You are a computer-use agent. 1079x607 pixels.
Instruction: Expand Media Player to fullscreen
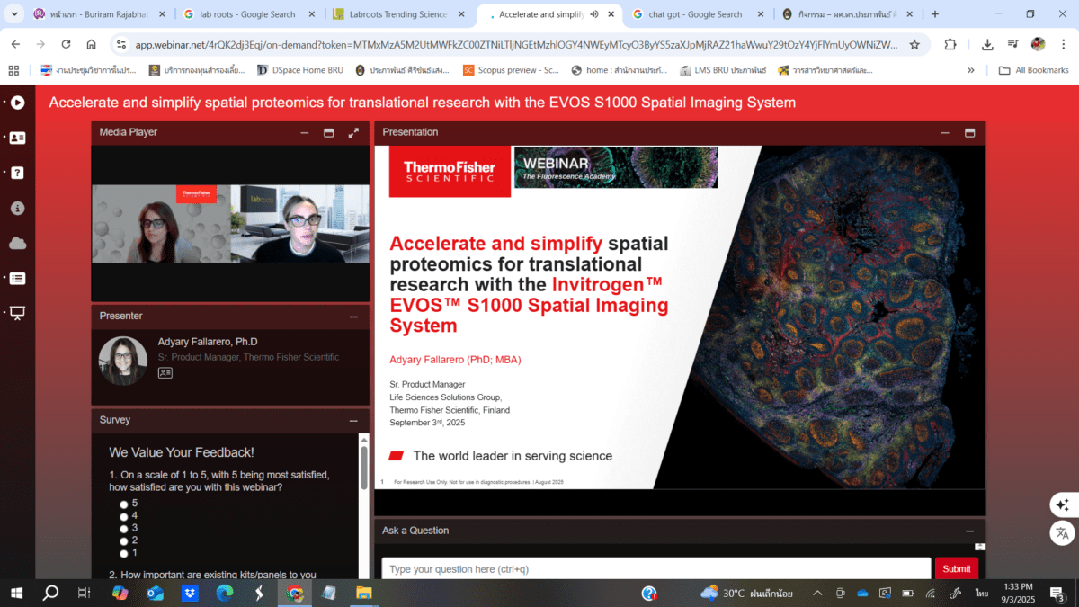pos(353,132)
